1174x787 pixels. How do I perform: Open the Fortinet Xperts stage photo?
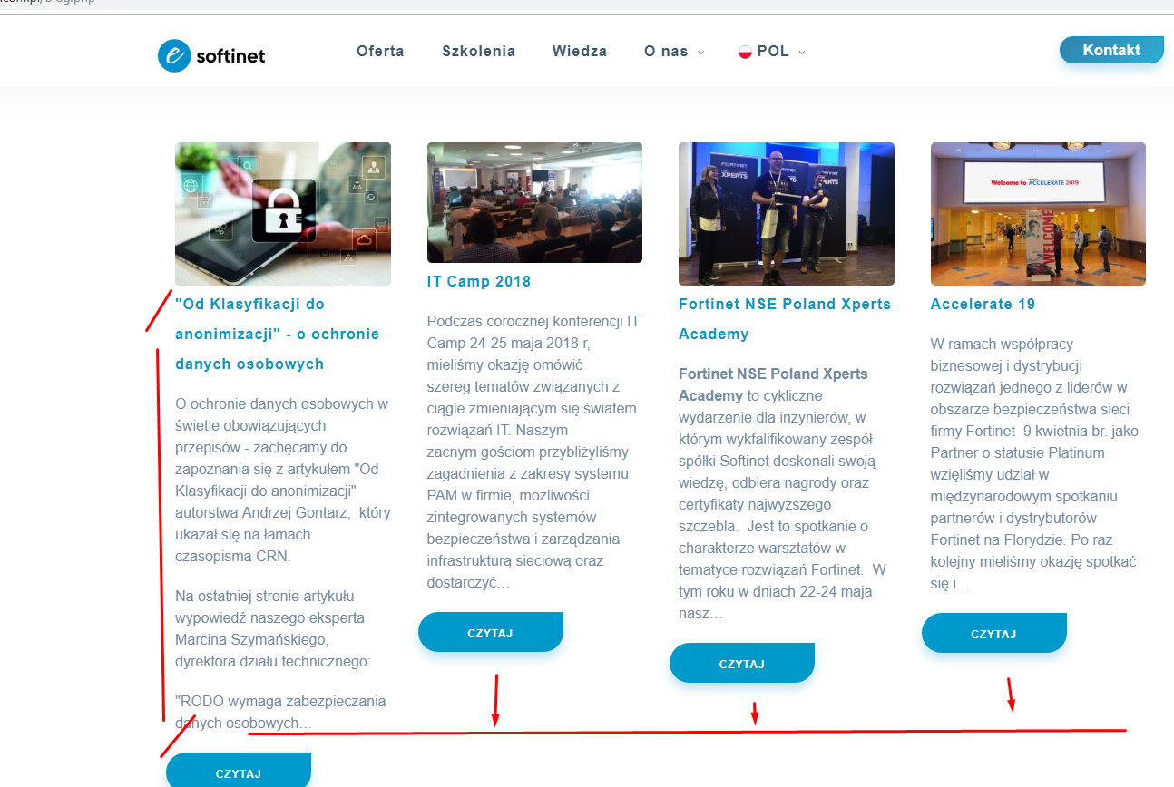pyautogui.click(x=787, y=214)
